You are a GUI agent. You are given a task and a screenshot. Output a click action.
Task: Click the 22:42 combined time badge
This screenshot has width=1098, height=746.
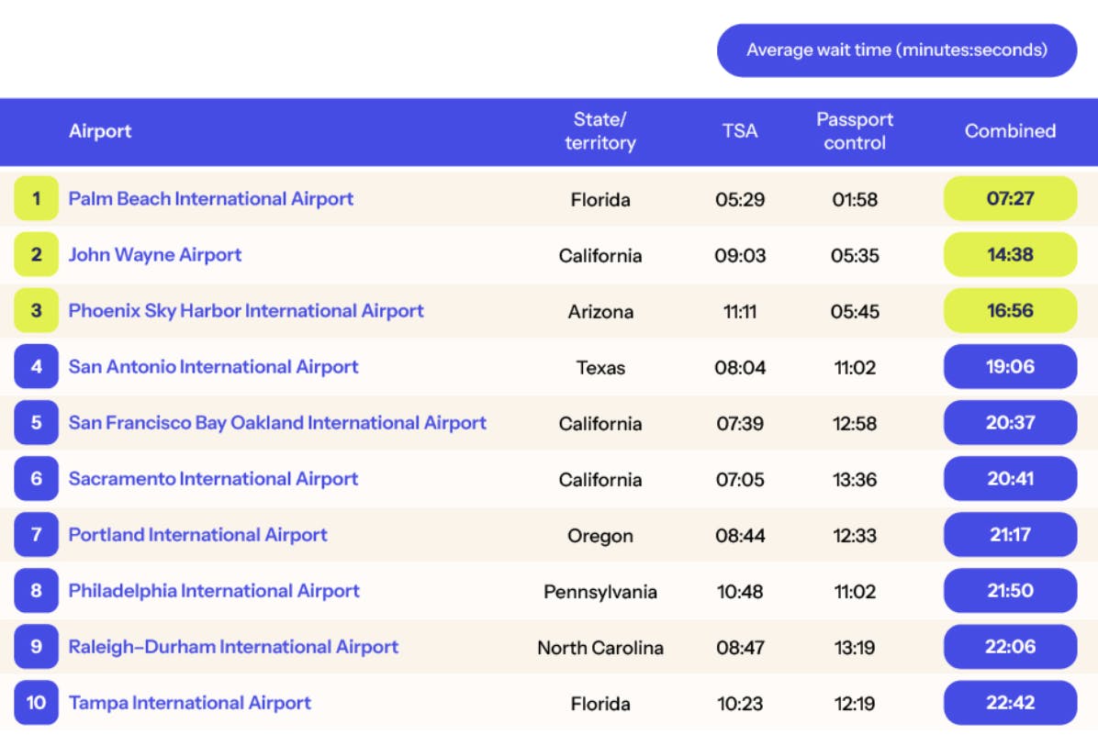click(x=1010, y=703)
